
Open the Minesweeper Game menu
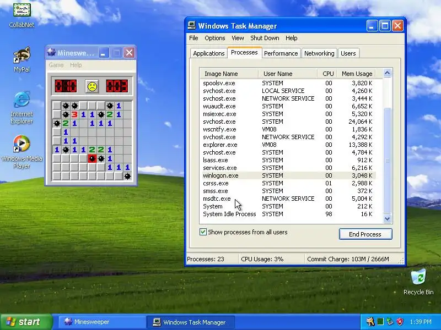[x=56, y=65]
